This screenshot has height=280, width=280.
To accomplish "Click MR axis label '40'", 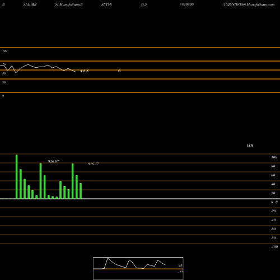I will [273, 184].
